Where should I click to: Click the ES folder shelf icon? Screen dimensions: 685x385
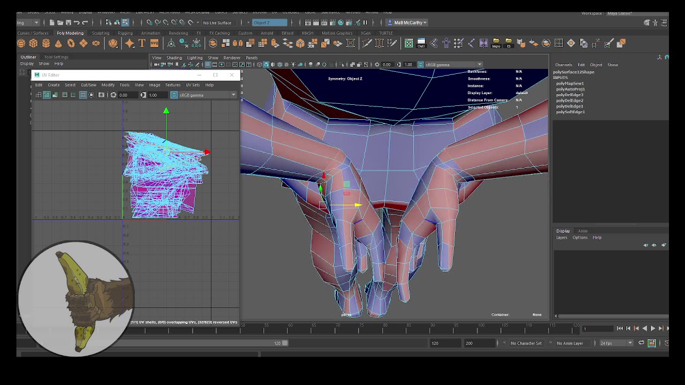coord(508,43)
